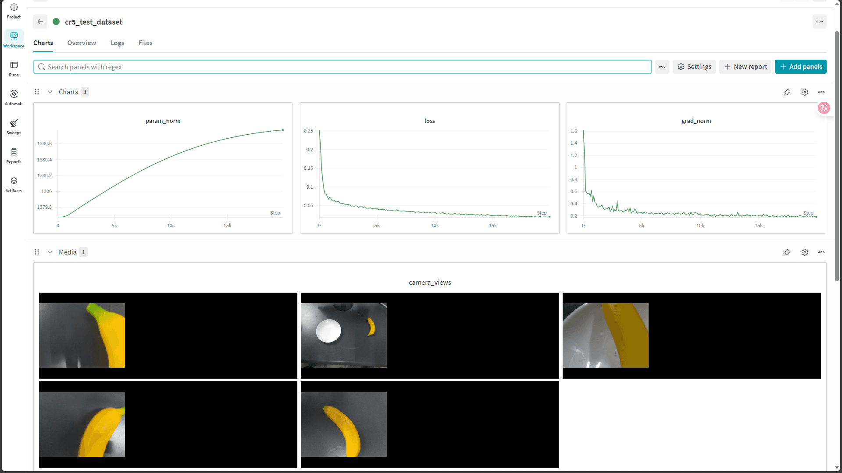Open the Artifacts sidebar icon
Screen dimensions: 842x473
(x=14, y=184)
